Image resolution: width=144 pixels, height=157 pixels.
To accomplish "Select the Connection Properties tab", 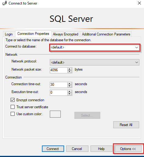I will 33,34.
